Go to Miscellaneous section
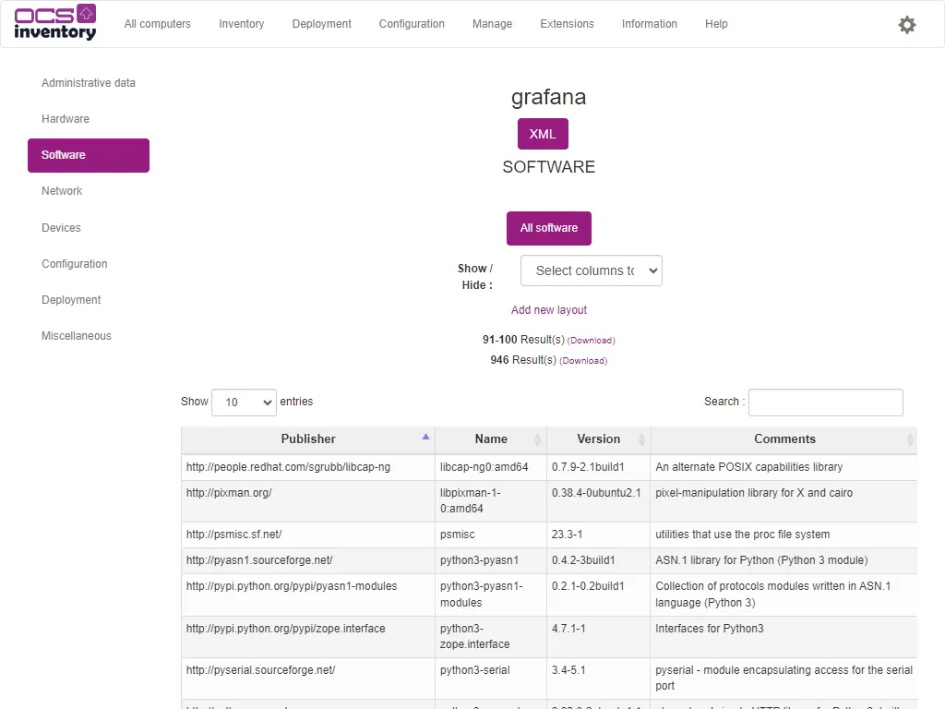 [89, 336]
